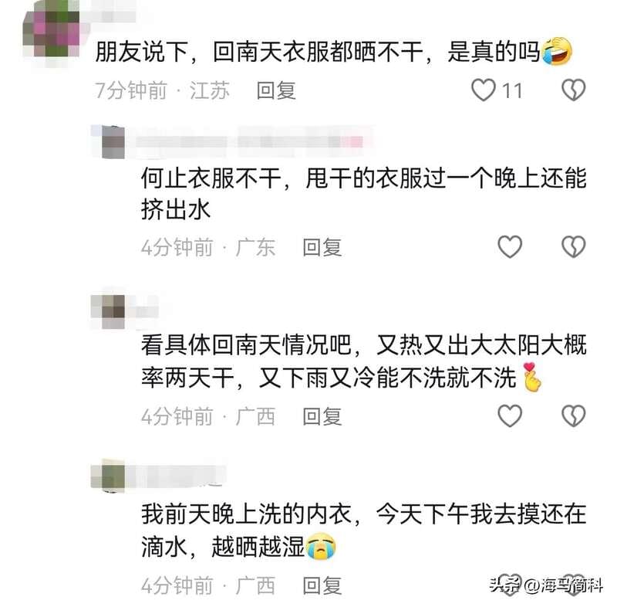Viewport: 617px width, 607px height.
Task: Select the reply text 何止衣服不干
Action: (211, 178)
